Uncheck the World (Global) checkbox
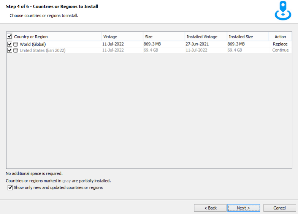298x214 pixels. (10, 44)
